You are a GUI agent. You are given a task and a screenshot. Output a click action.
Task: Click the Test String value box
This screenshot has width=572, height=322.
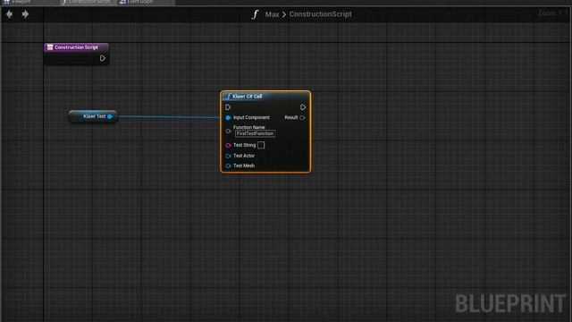pyautogui.click(x=261, y=145)
